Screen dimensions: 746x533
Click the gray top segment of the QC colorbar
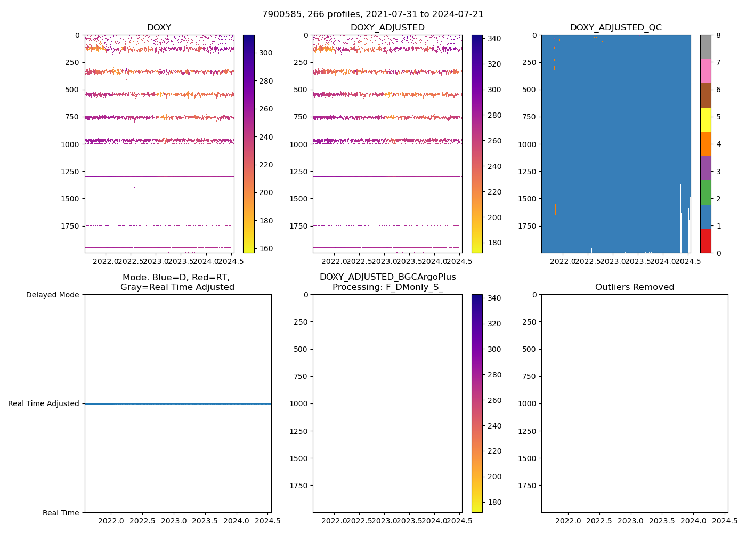tap(706, 47)
